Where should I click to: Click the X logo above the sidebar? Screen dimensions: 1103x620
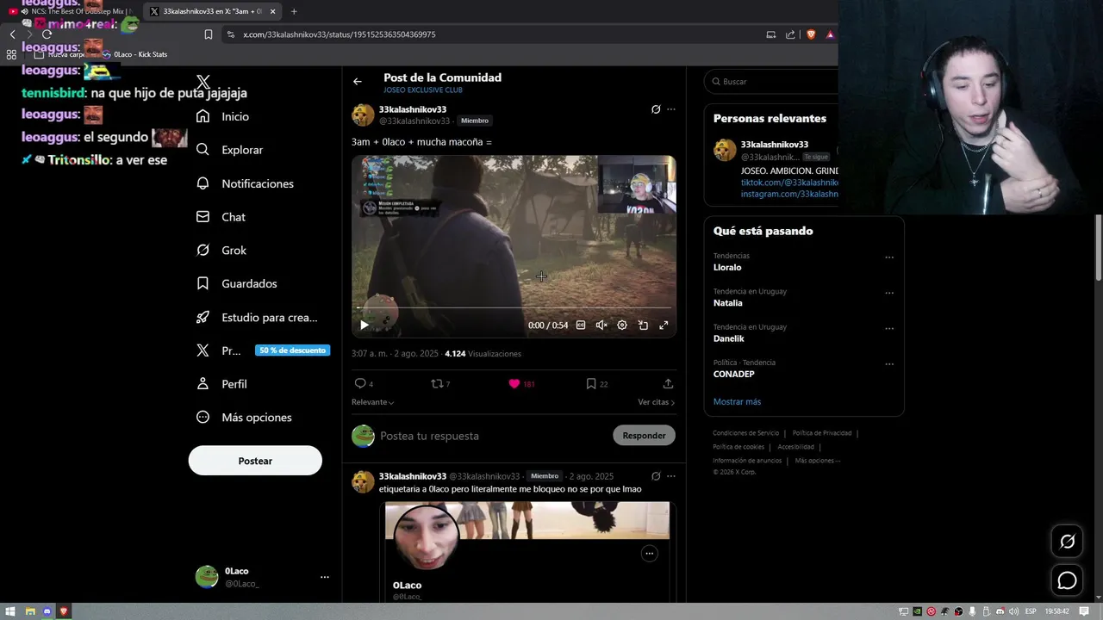(203, 83)
